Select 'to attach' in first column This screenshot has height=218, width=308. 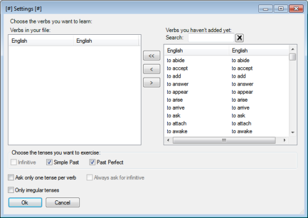point(177,123)
